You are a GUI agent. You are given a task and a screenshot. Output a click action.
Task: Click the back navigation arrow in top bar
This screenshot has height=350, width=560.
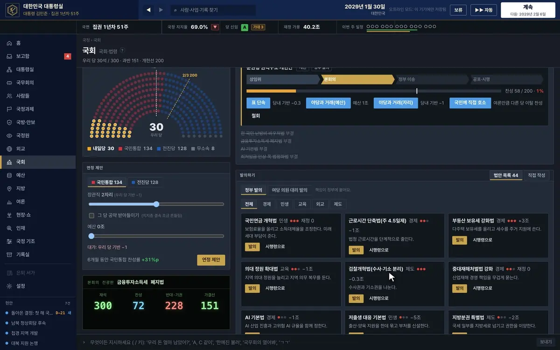click(149, 10)
